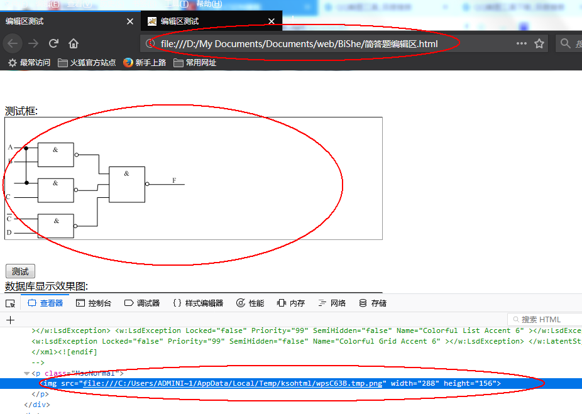The width and height of the screenshot is (582, 414).
Task: Collapse the p class MsoNormal node
Action: (27, 373)
